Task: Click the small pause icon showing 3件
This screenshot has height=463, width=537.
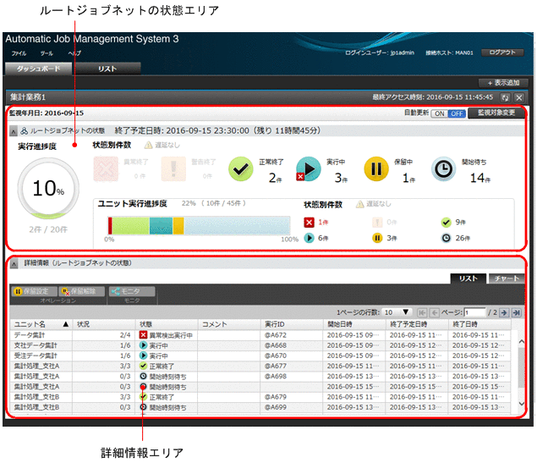Action: pyautogui.click(x=377, y=238)
